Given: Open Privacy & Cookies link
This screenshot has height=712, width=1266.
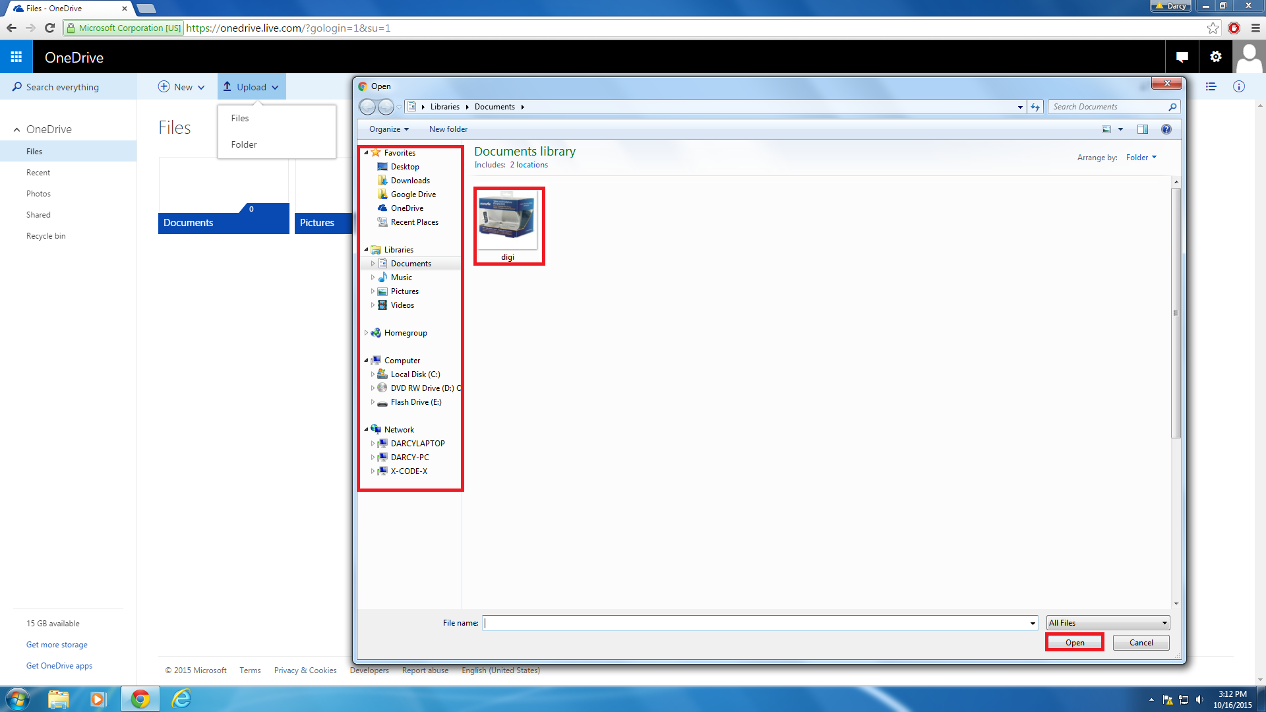Looking at the screenshot, I should click(x=305, y=670).
